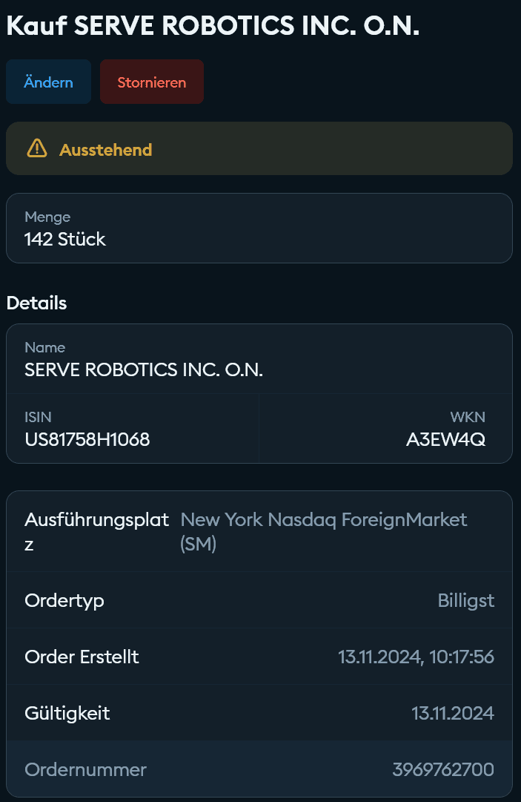Click the Ordertyp row label
Screen dimensions: 521x802
[x=64, y=600]
